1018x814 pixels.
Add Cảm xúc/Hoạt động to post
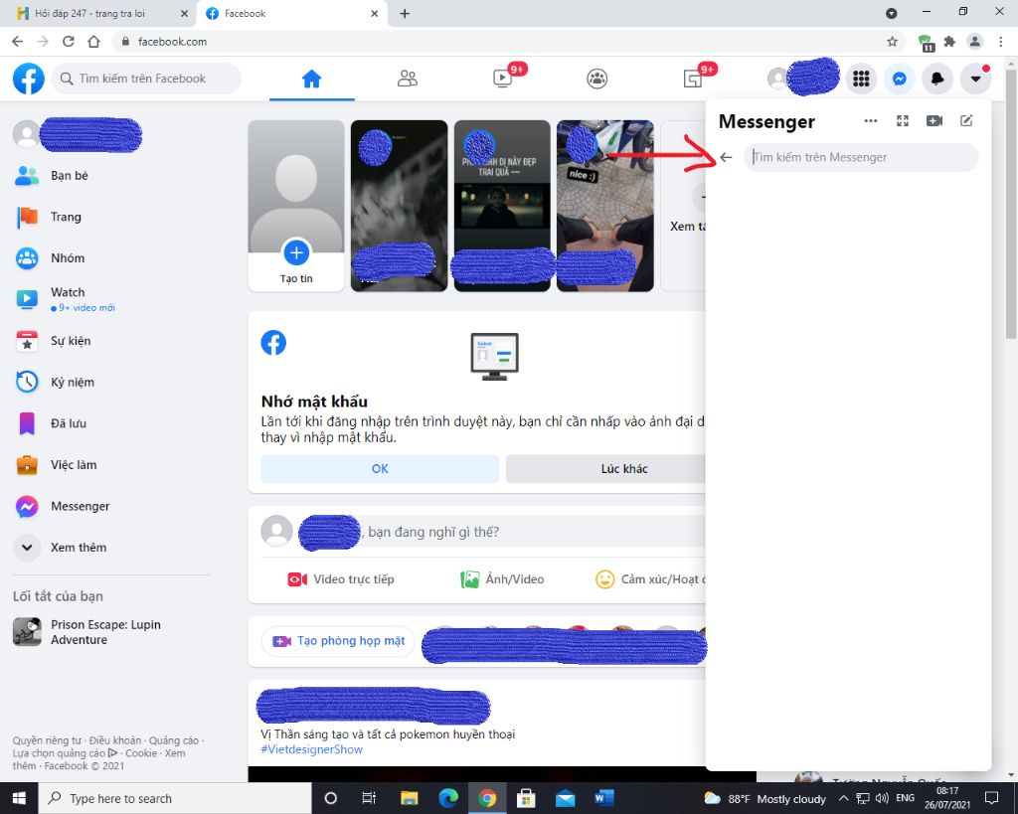[650, 579]
